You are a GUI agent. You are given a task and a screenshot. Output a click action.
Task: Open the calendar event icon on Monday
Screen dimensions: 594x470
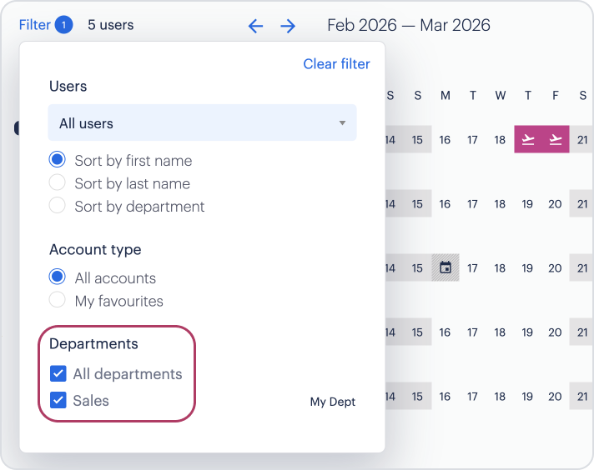[445, 268]
